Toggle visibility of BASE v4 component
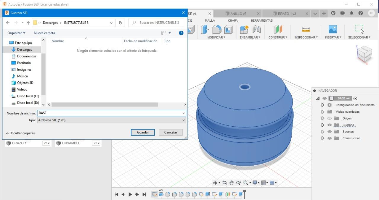 tap(325, 99)
